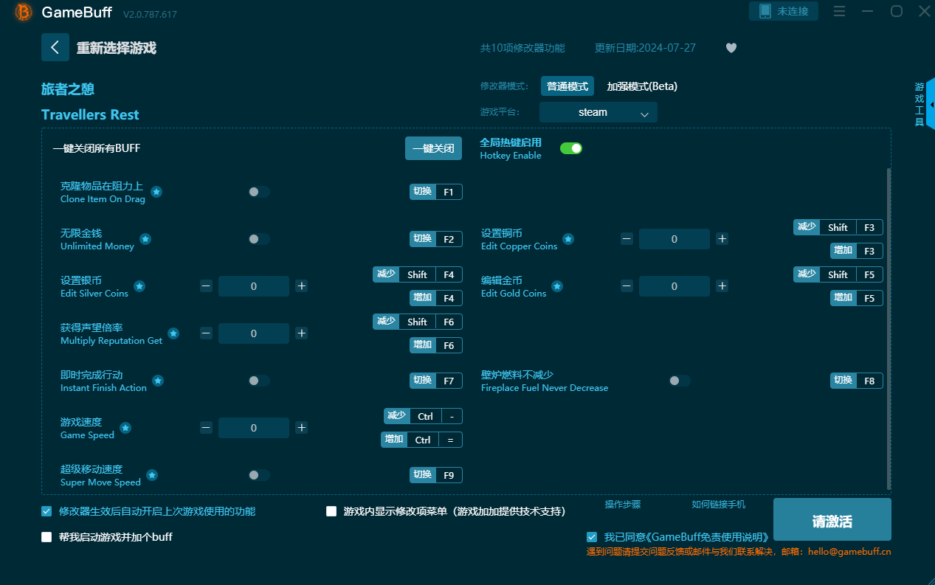Click the Edit Gold Coins value field
Viewport: 935px width, 585px height.
pos(674,286)
